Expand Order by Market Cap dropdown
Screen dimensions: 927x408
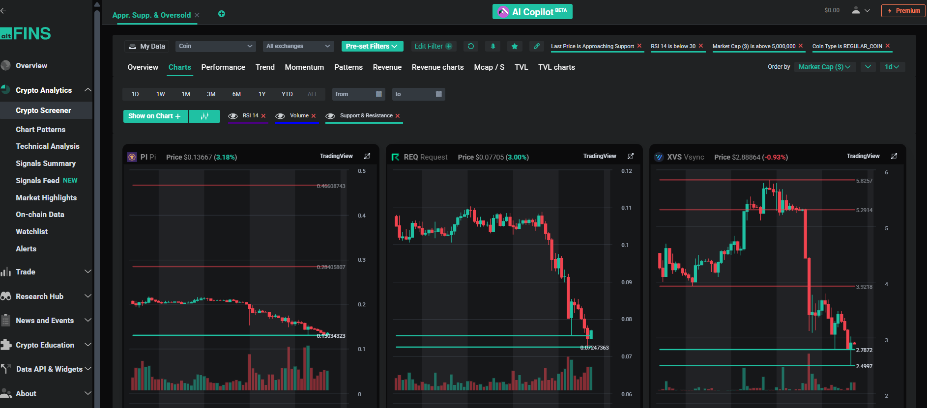pyautogui.click(x=824, y=67)
